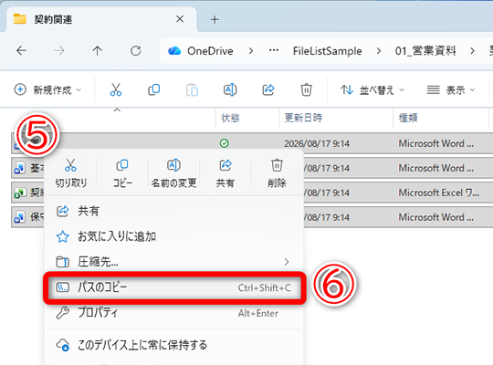This screenshot has width=493, height=365.
Task: Close the 契約関連 tab
Action: (180, 19)
